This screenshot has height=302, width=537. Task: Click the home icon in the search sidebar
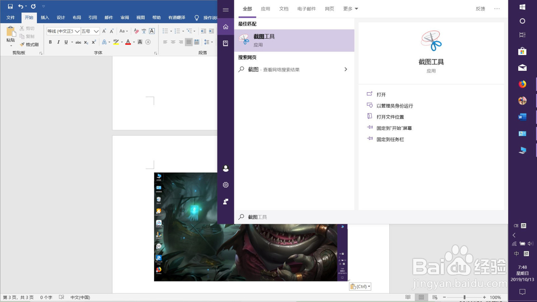226,27
